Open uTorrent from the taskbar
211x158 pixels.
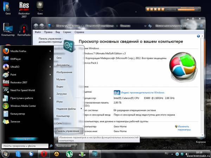69,154
